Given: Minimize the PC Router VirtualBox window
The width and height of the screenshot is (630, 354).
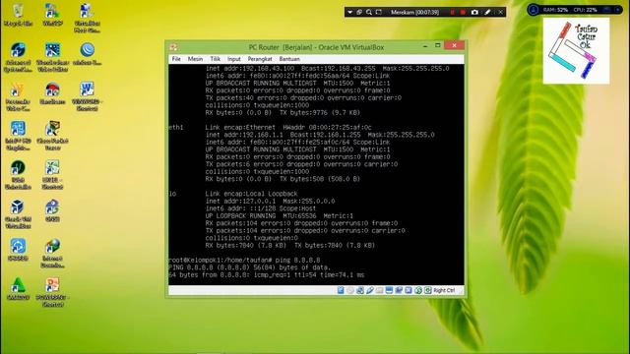Looking at the screenshot, I should (x=425, y=46).
